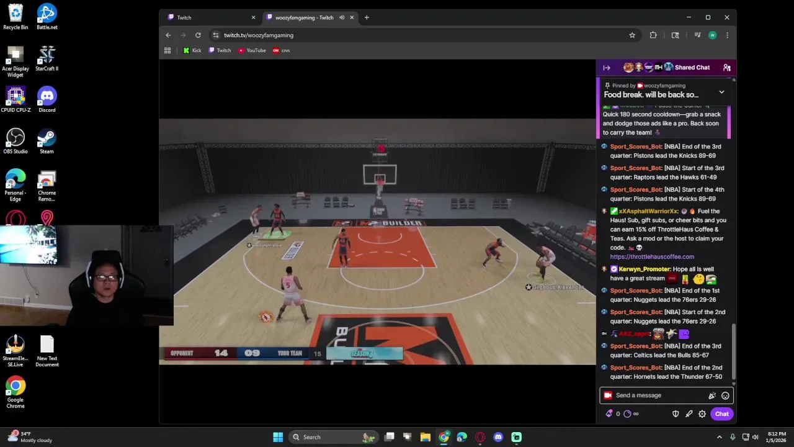
Task: Select the New Text Document file
Action: click(47, 351)
